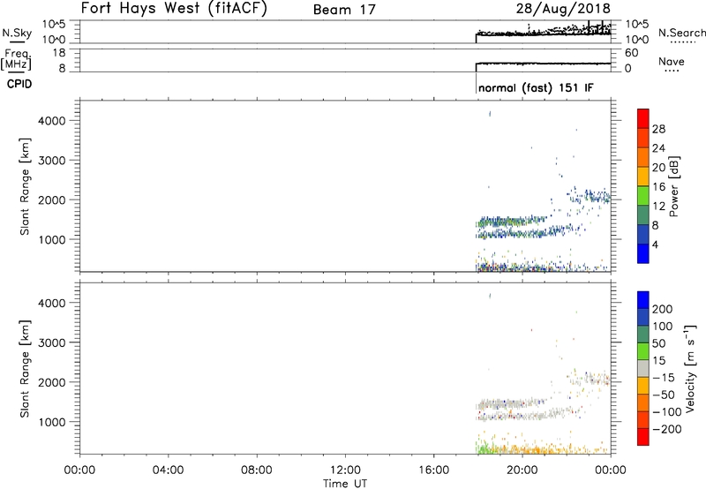Viewport: 706px width, 489px height.
Task: Select the dark blue top Velocity colorbar segment
Action: 643,300
